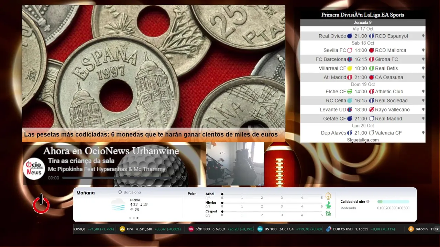Open the Siguetuliga.com link
The image size is (440, 247).
click(x=363, y=140)
